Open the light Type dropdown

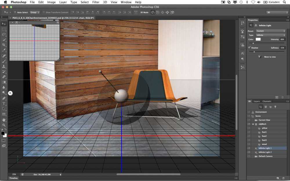[271, 35]
